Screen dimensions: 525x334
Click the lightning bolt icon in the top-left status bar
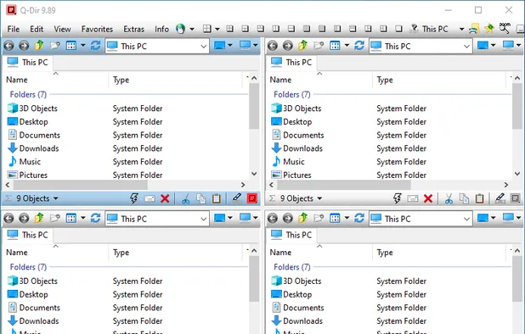134,198
